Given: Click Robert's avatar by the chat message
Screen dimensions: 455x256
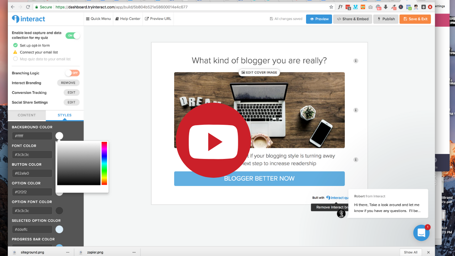Looking at the screenshot, I should (341, 213).
